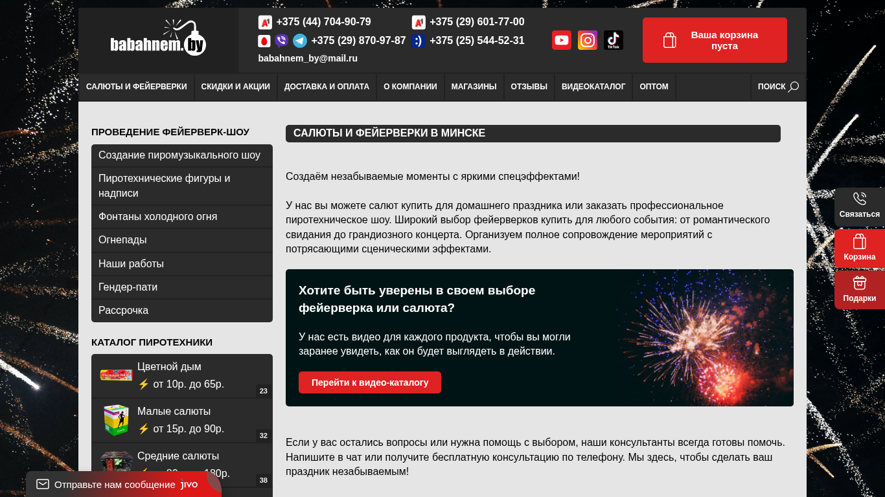Open the Видеокаталог menu item
This screenshot has width=885, height=497.
point(593,87)
